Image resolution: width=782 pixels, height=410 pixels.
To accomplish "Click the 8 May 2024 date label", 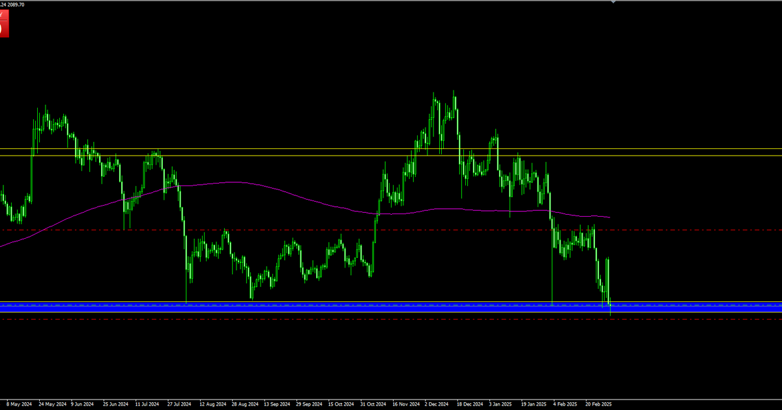I will 19,403.
